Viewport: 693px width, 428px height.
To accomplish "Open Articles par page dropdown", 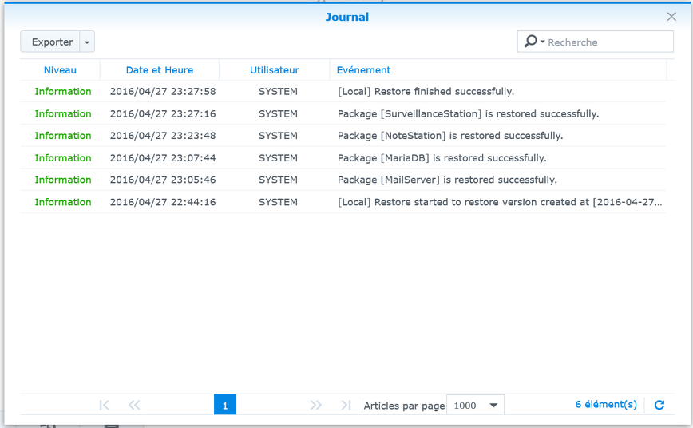I will (x=475, y=405).
